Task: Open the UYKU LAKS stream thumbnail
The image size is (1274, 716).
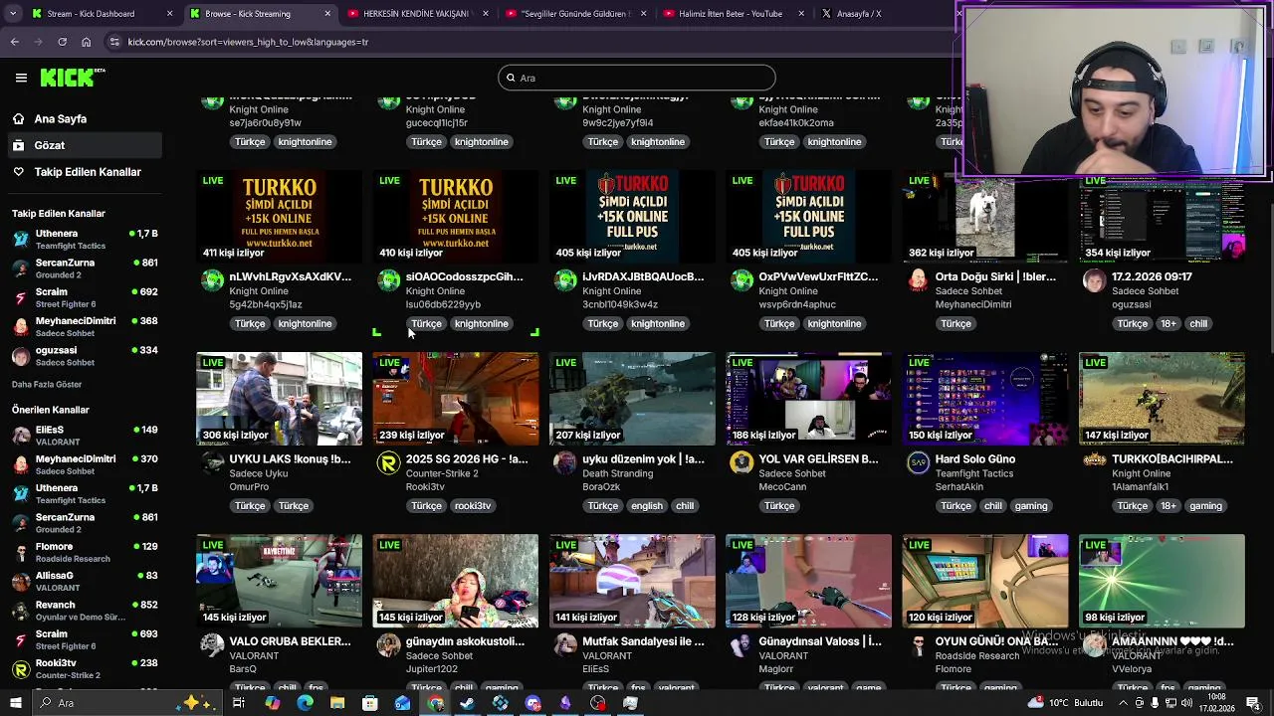Action: coord(279,399)
